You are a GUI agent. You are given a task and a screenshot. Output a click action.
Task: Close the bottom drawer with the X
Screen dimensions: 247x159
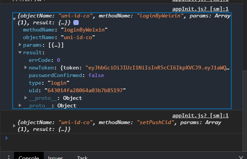[x=240, y=157]
